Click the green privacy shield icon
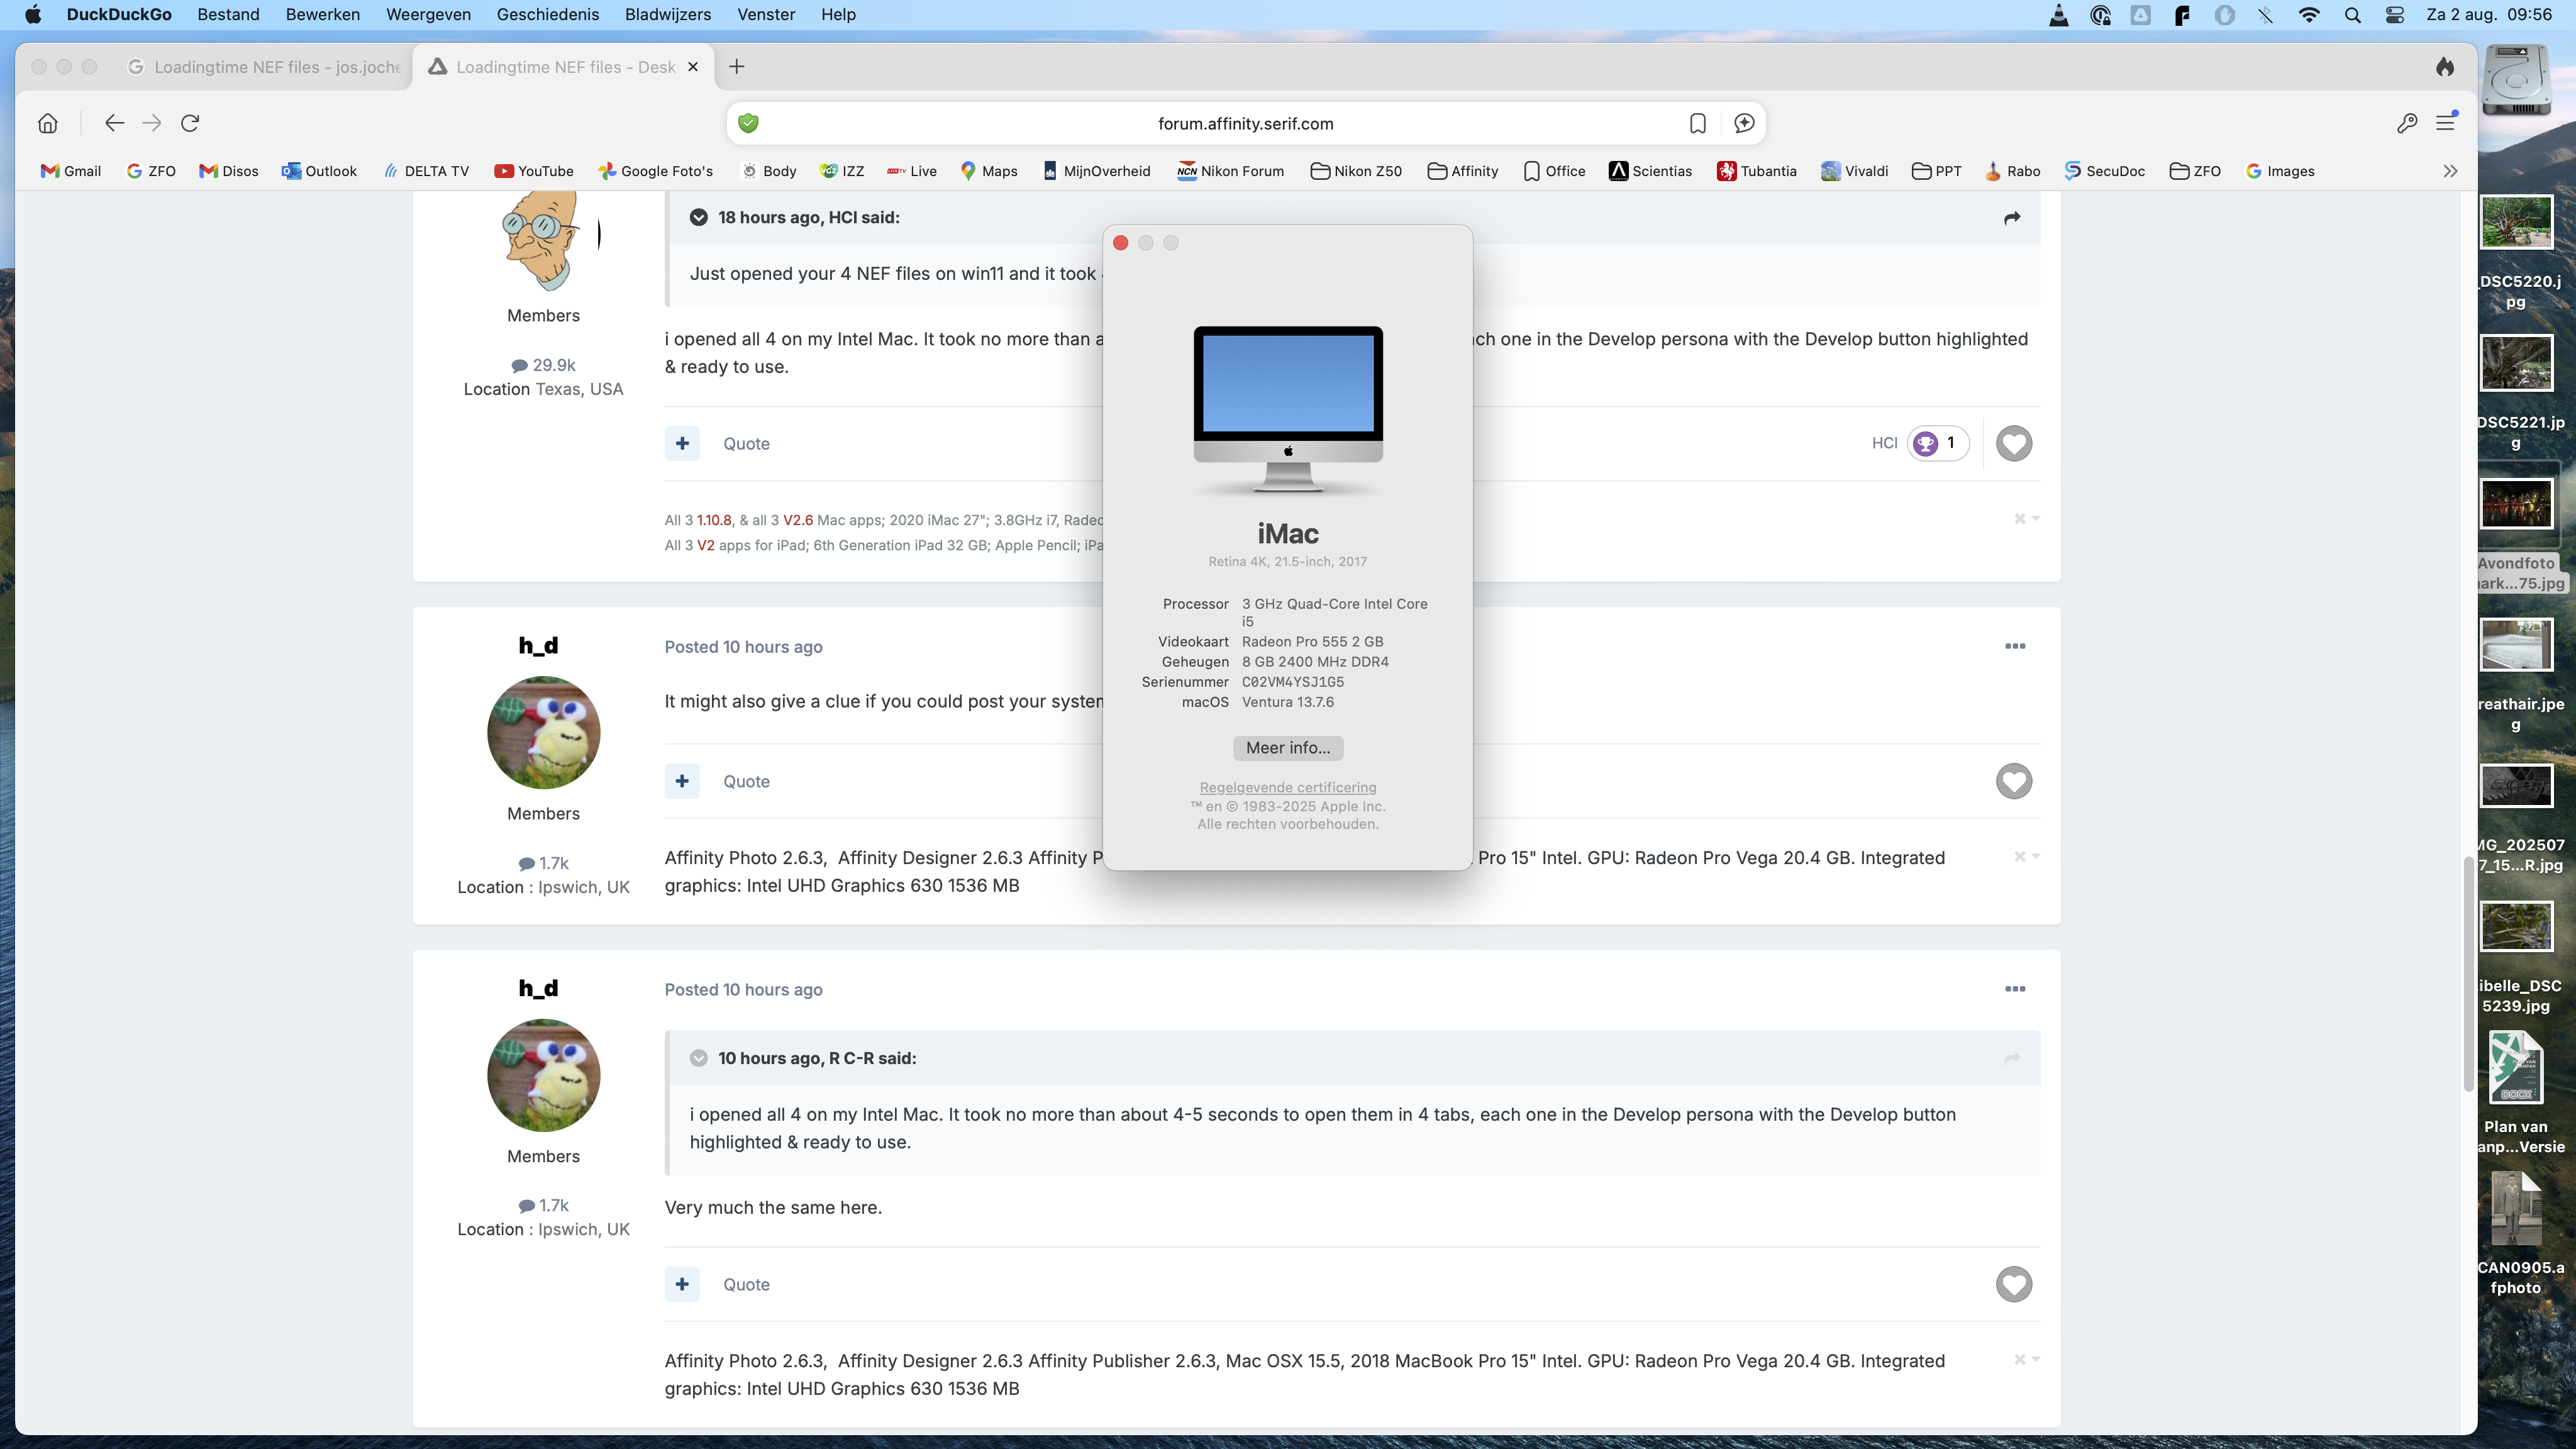 748,123
